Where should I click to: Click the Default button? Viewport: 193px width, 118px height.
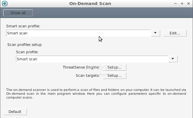(15, 112)
